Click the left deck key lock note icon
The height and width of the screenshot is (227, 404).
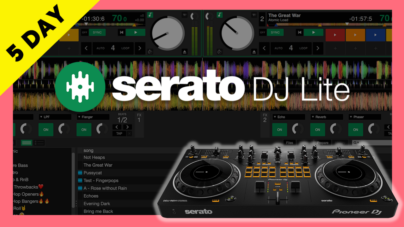151,15
